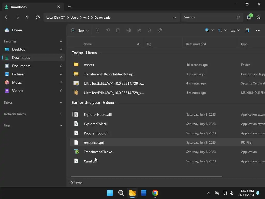Open the settings gear icon
This screenshot has width=265, height=199.
click(x=258, y=17)
